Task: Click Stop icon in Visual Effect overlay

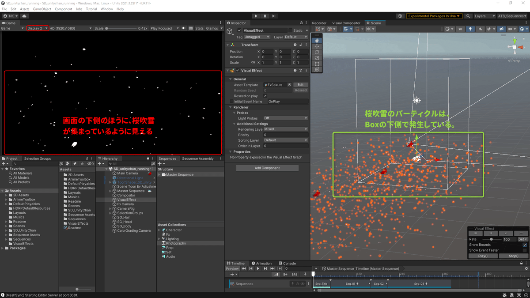Action: [476, 234]
